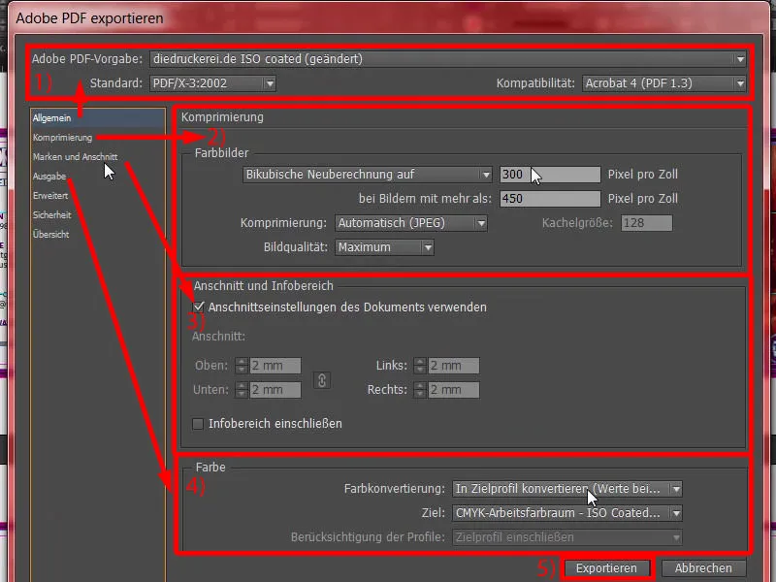Click the Oben bleed value field

click(x=275, y=366)
